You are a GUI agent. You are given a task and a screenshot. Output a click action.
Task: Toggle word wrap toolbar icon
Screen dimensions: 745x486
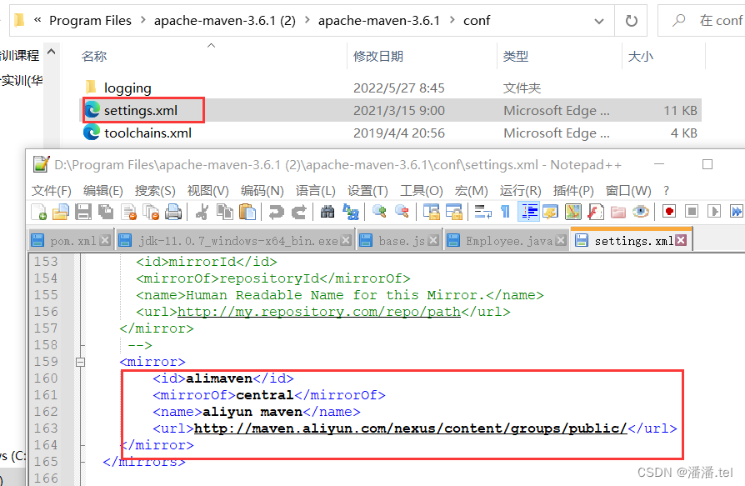(482, 212)
